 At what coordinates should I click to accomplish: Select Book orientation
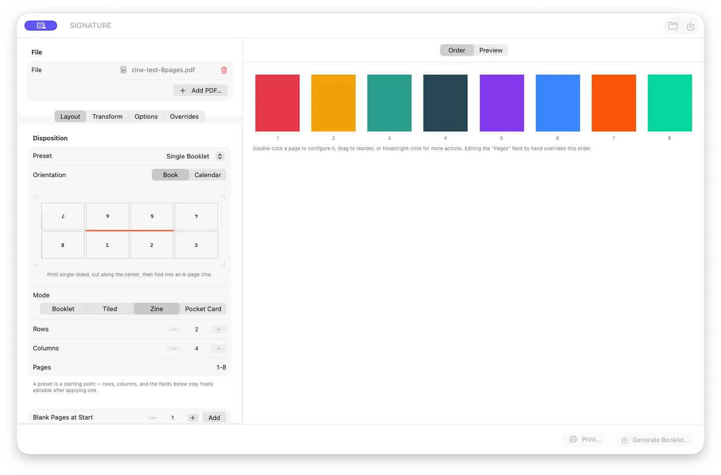pyautogui.click(x=170, y=175)
